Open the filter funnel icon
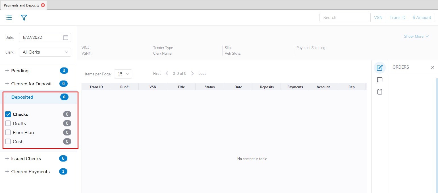Image resolution: width=438 pixels, height=193 pixels. point(24,18)
